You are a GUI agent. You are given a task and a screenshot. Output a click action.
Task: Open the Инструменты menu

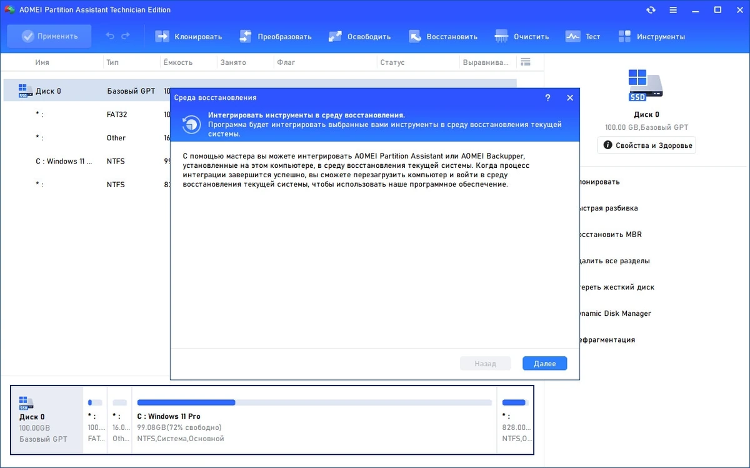651,36
